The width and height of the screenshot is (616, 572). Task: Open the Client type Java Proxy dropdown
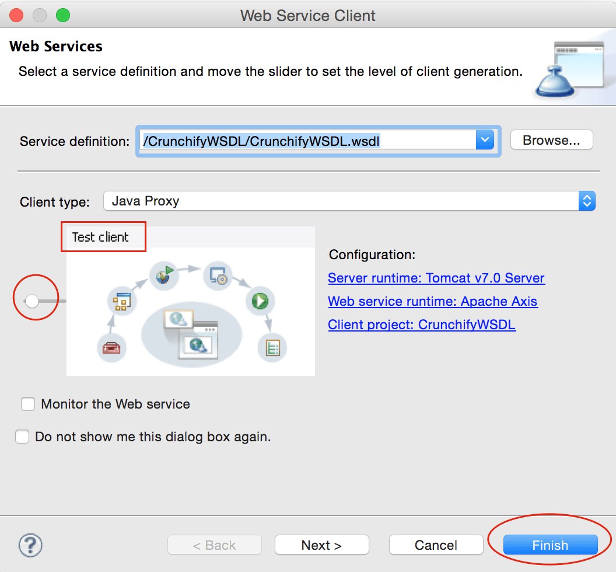(349, 201)
